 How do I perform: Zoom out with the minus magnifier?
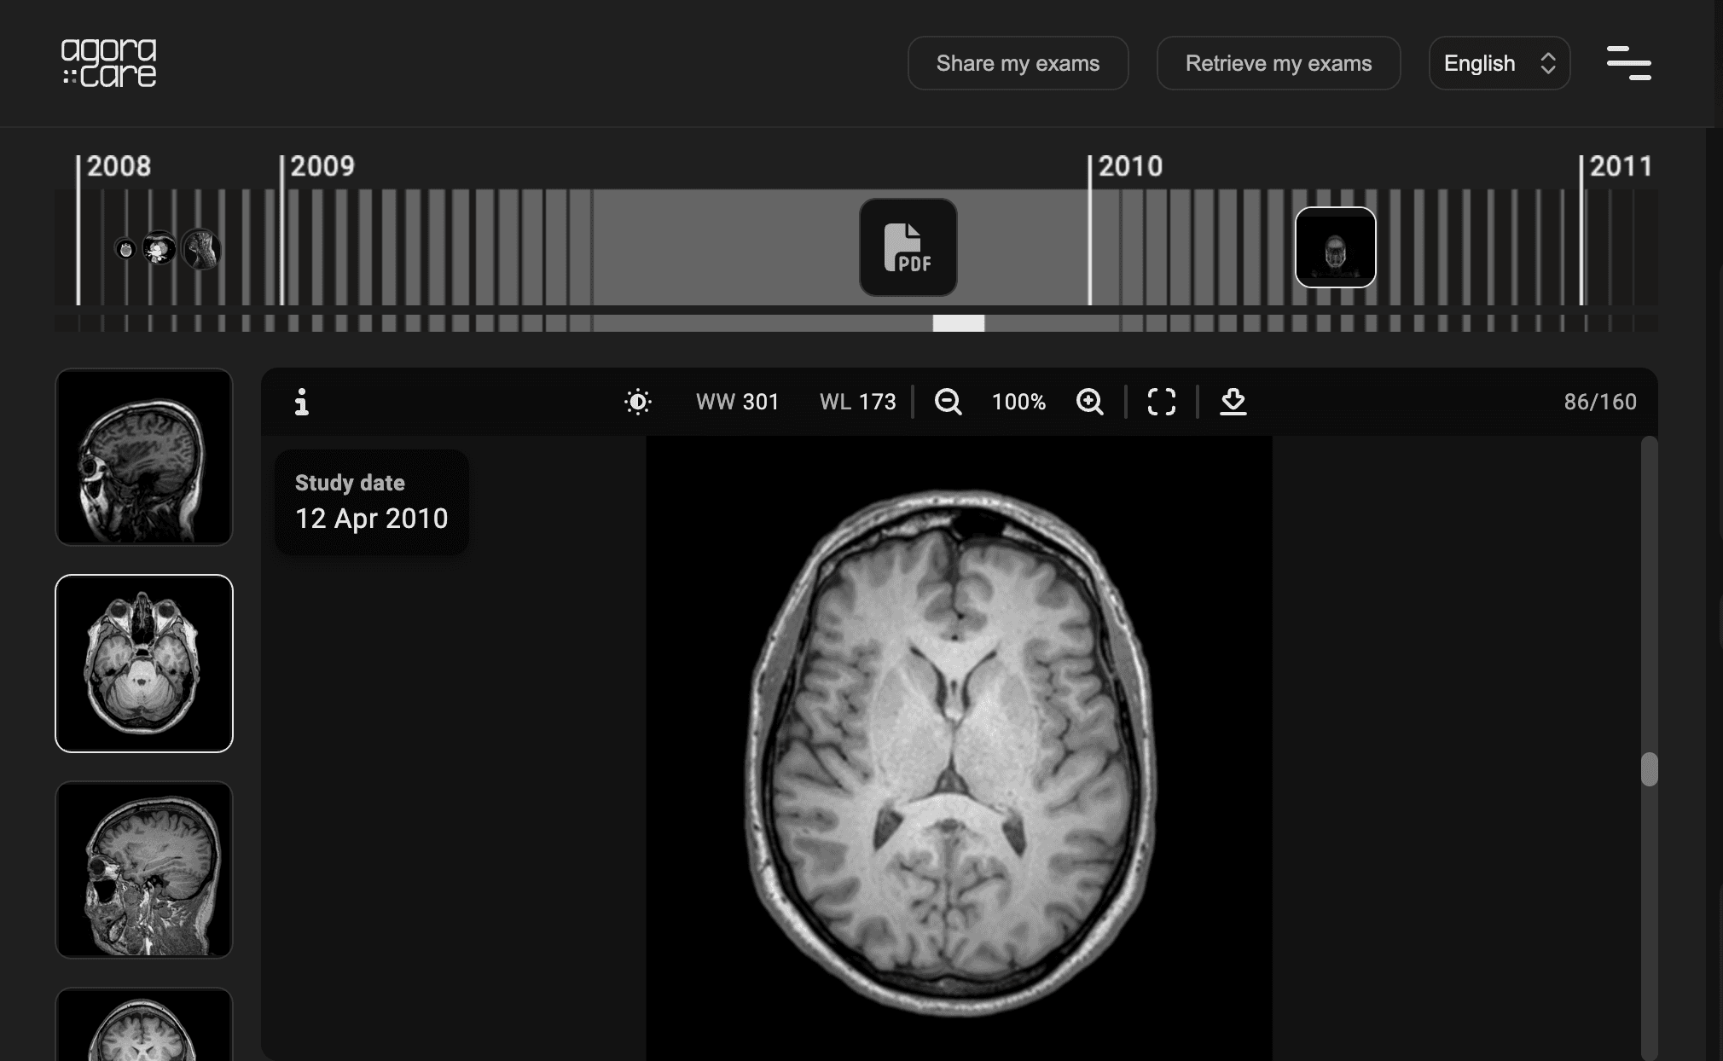point(948,402)
